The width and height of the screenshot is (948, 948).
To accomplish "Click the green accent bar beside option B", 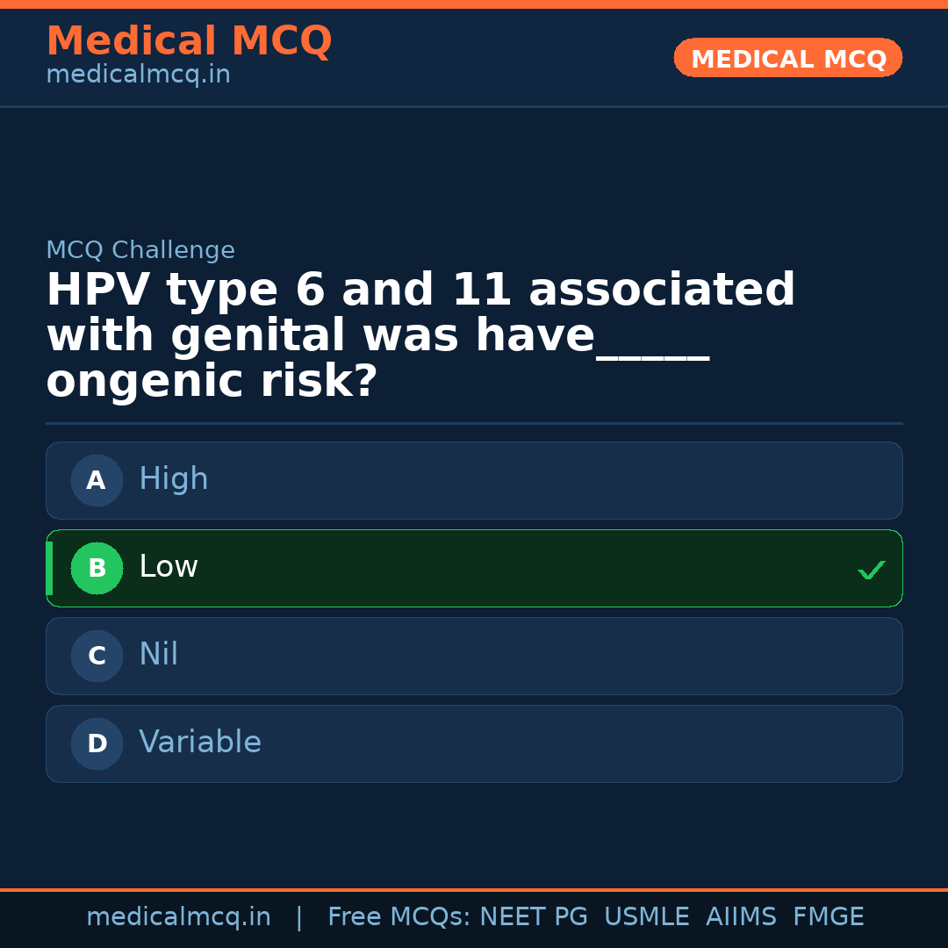I will point(49,568).
